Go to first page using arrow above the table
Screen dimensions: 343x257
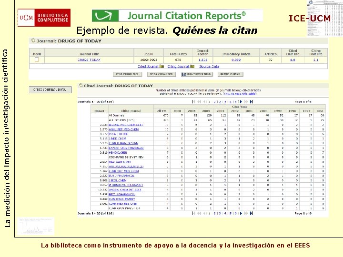[193, 102]
